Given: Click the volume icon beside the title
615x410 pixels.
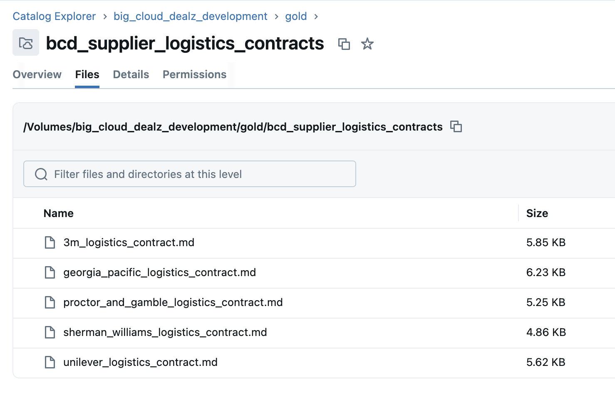Looking at the screenshot, I should tap(26, 43).
